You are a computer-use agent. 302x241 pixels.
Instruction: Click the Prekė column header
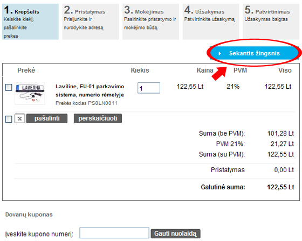click(x=26, y=70)
